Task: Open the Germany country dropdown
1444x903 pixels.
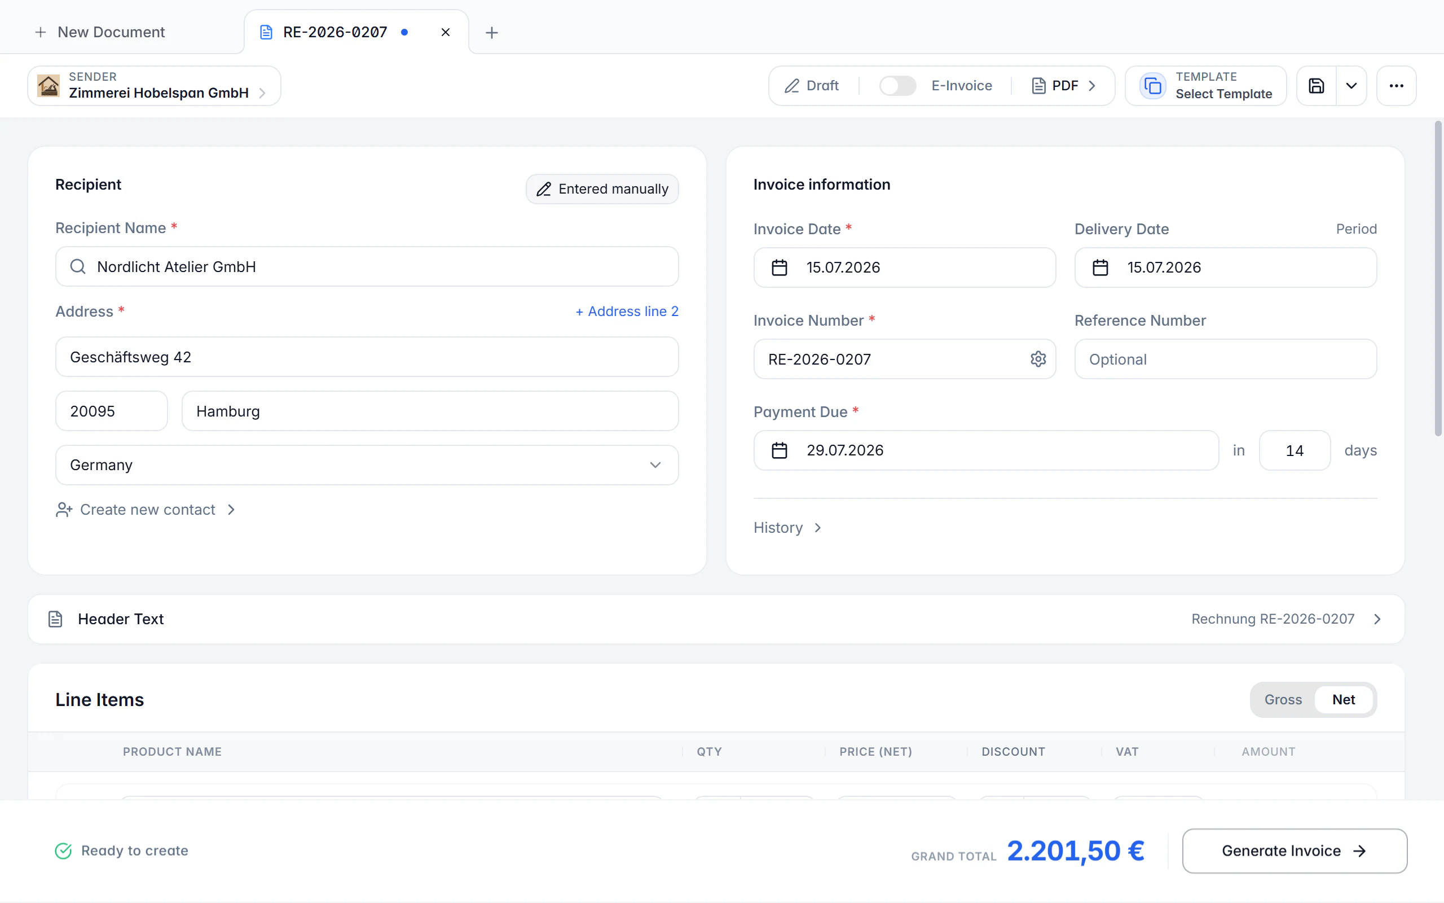Action: pyautogui.click(x=367, y=464)
